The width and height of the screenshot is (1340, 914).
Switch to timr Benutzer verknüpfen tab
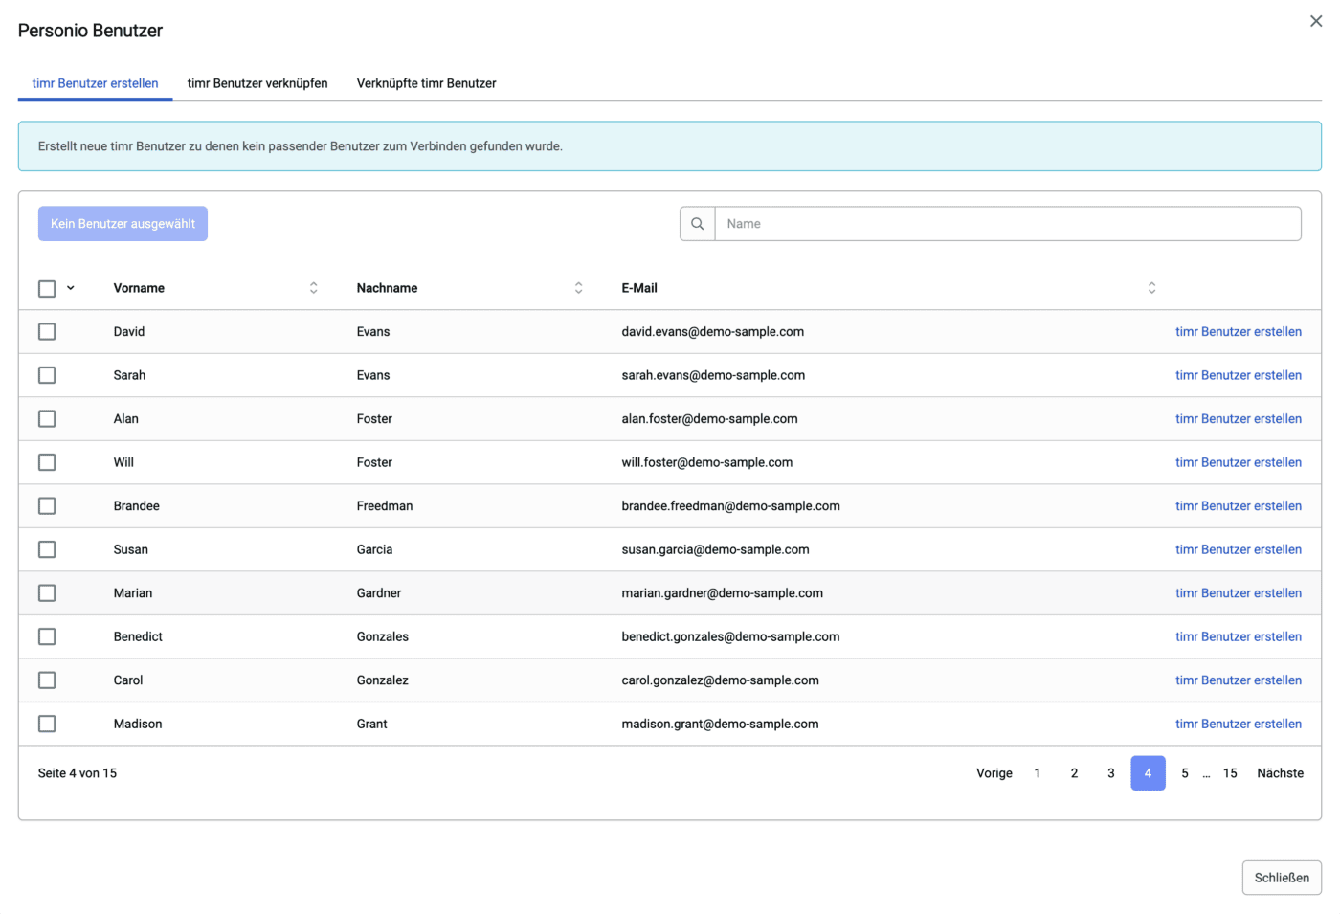[x=257, y=83]
